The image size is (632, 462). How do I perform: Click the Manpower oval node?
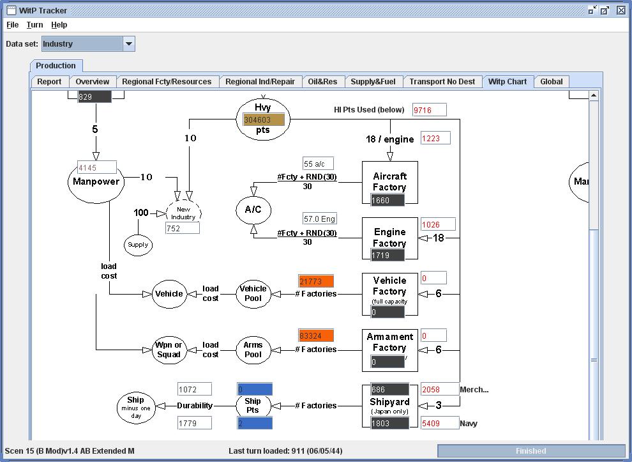96,183
